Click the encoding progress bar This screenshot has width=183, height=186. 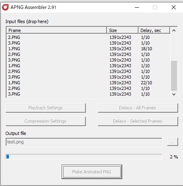[x=84, y=157]
